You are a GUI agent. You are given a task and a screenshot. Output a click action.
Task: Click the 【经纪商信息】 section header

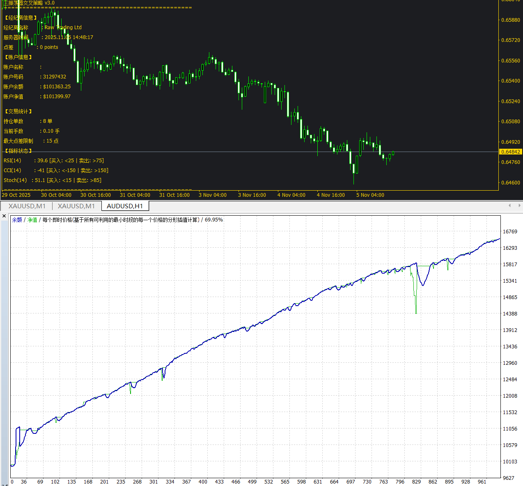click(21, 18)
